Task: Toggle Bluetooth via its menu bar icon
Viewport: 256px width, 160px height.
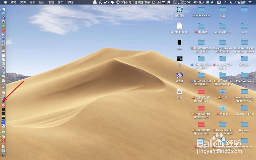Action: click(x=225, y=2)
